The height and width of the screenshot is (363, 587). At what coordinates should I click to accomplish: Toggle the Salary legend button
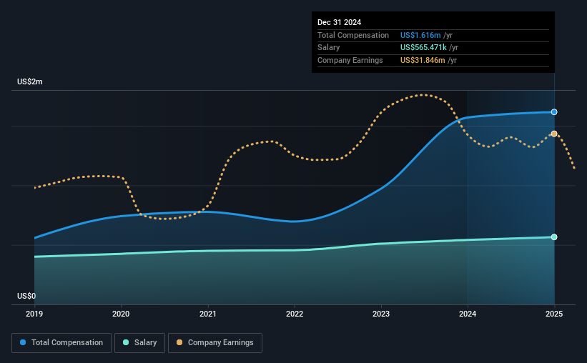point(139,343)
